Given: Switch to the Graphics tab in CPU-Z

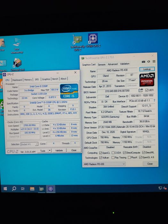Looking at the screenshot, I should tap(46, 79).
